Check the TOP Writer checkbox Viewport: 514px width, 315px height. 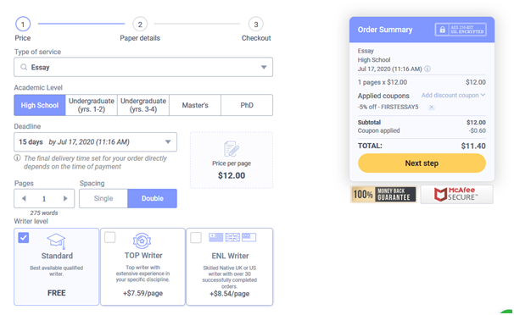pyautogui.click(x=109, y=237)
